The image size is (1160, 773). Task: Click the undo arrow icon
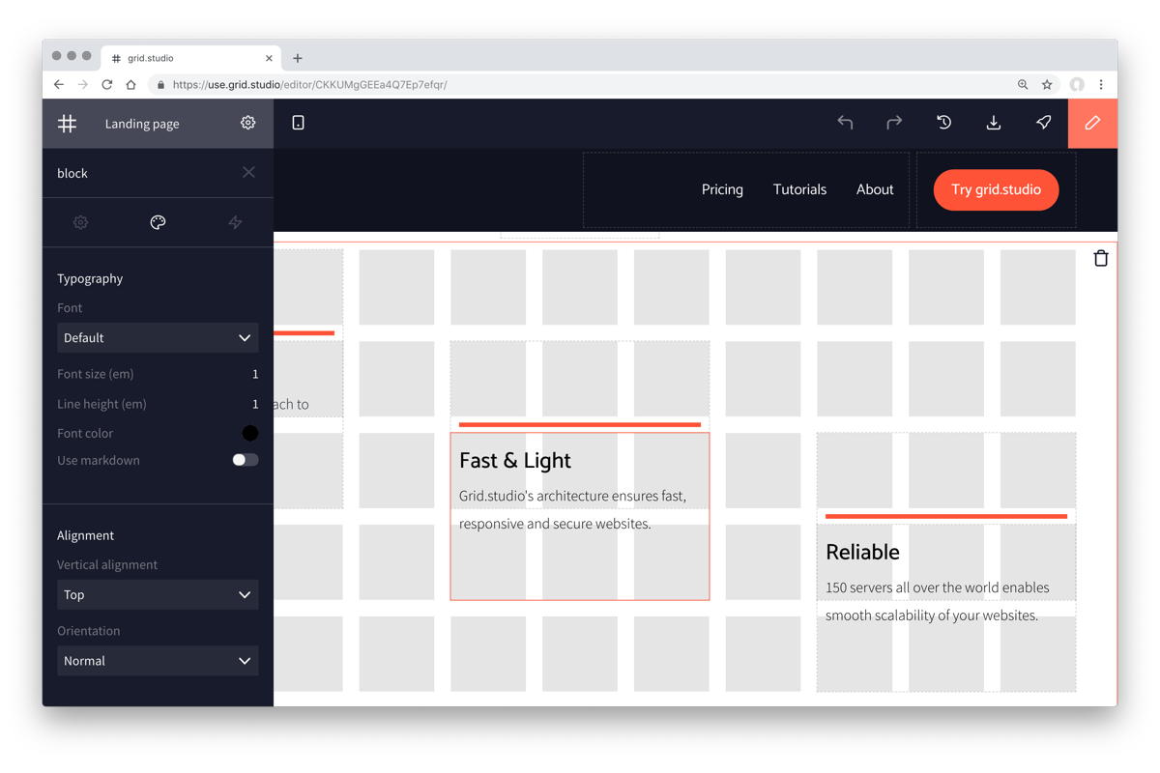tap(845, 123)
